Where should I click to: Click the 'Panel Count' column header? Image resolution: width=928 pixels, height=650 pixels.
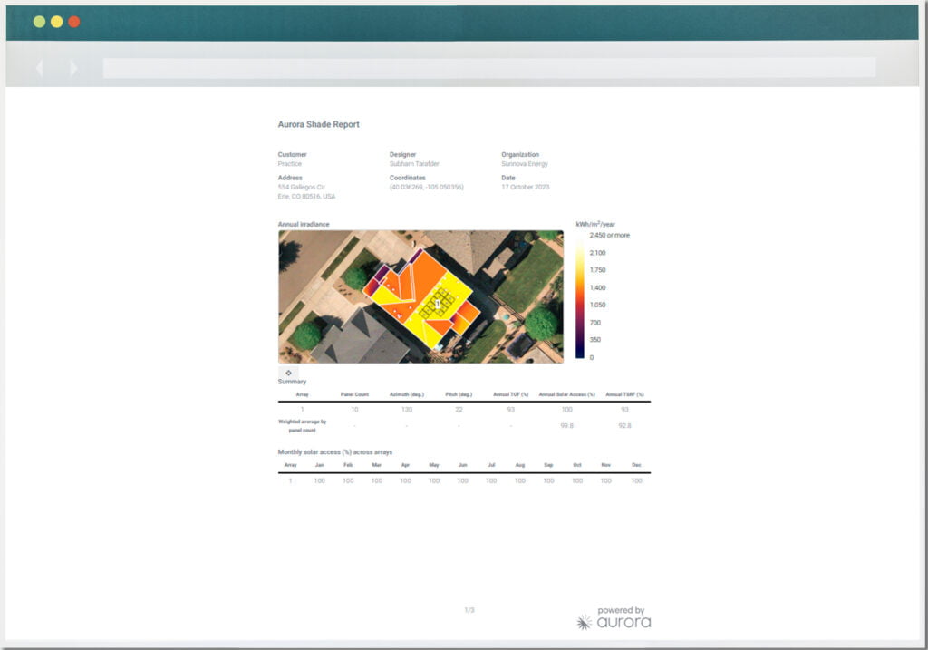tap(354, 394)
